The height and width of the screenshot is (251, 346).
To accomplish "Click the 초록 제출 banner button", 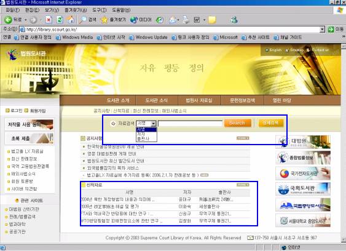I will coord(29,138).
